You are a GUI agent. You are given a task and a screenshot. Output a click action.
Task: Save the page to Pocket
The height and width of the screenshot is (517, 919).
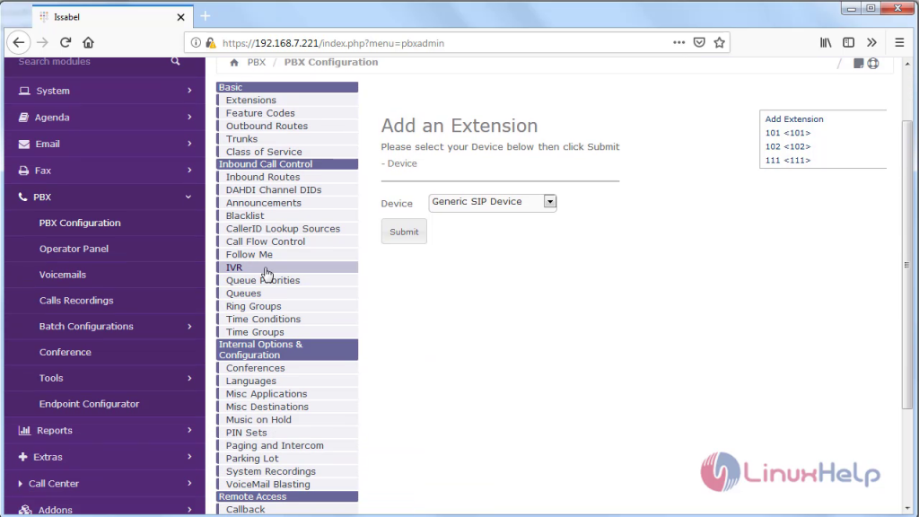(x=698, y=42)
